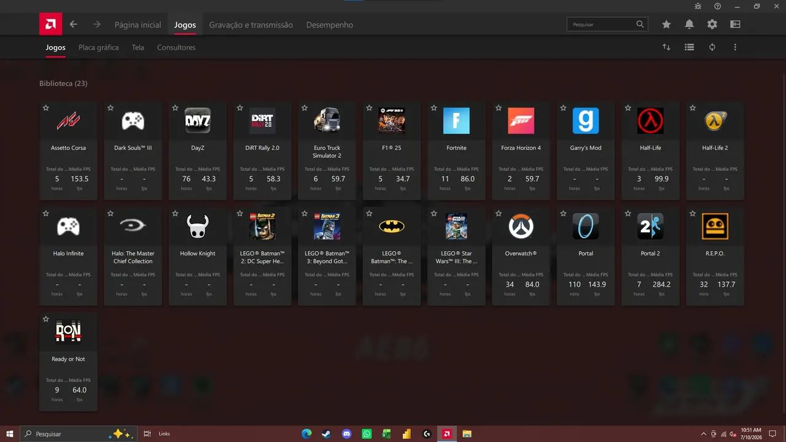The height and width of the screenshot is (442, 786).
Task: Open WhatsApp from the taskbar
Action: [x=367, y=434]
